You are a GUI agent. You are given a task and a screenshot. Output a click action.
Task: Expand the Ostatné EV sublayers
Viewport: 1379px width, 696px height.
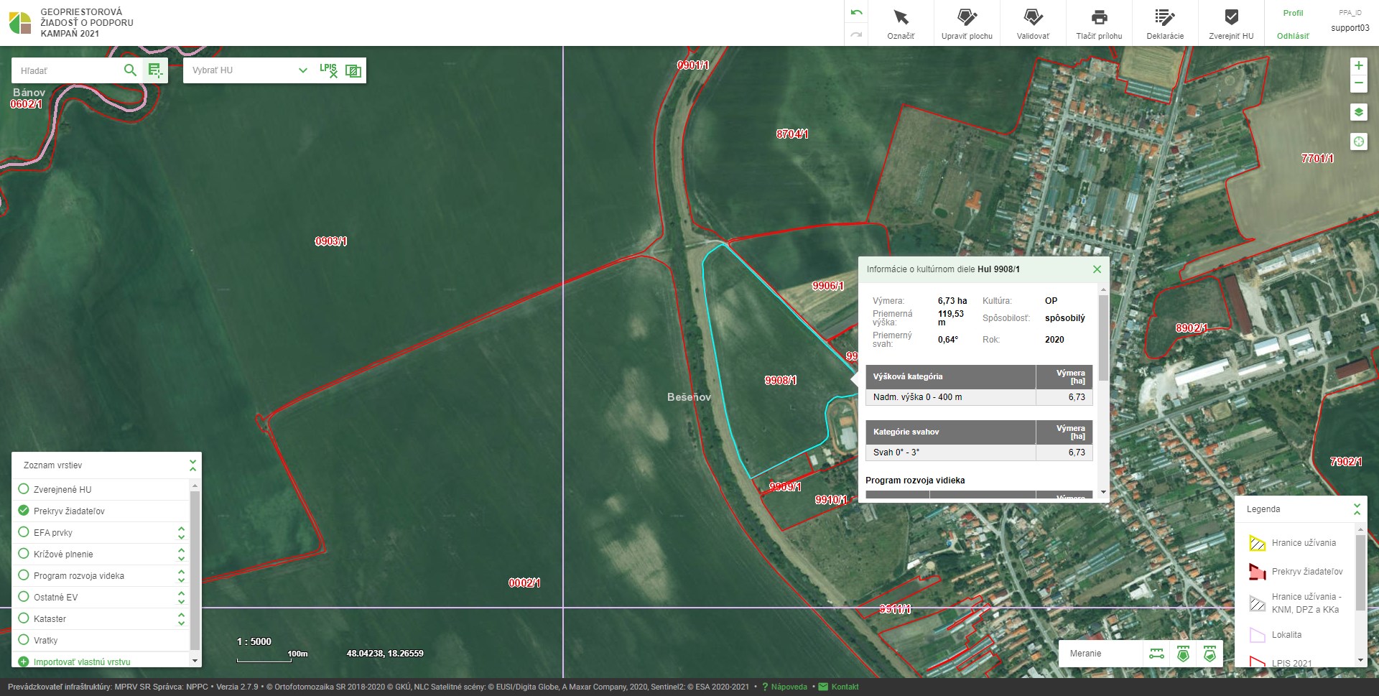(181, 597)
